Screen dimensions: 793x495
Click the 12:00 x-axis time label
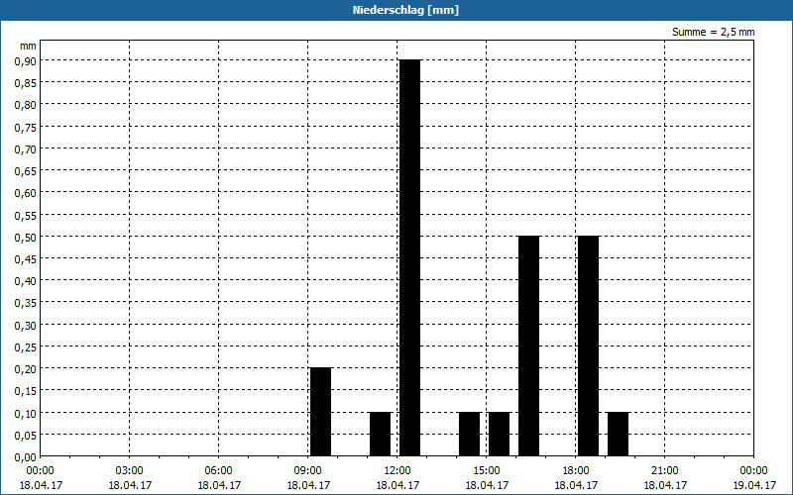[397, 471]
